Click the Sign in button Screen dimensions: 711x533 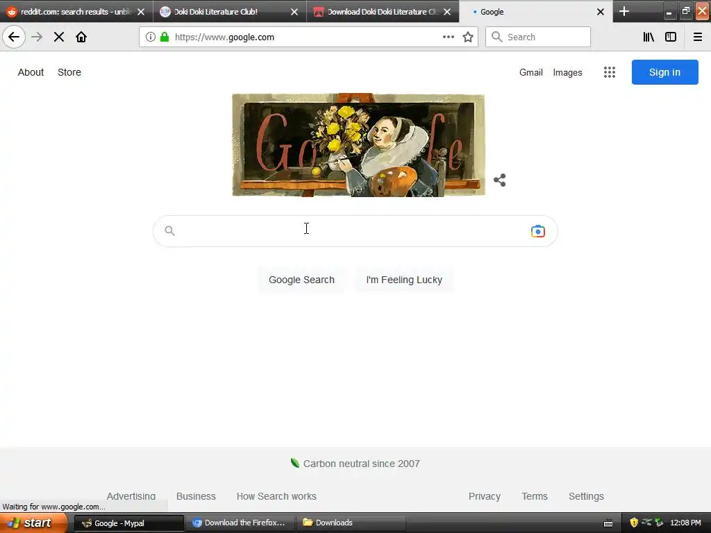pos(664,72)
